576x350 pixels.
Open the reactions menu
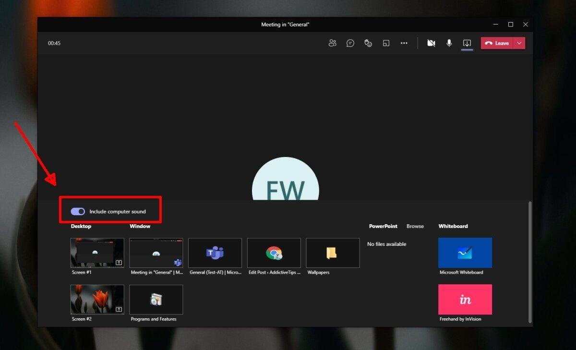click(368, 43)
